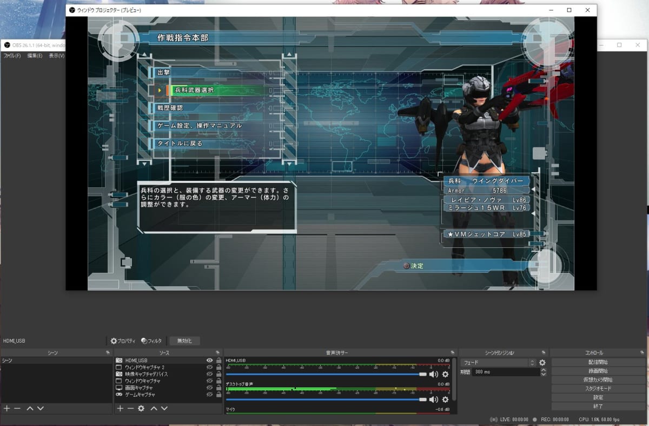Open デスクトップ音声 channel settings gear
Image resolution: width=649 pixels, height=426 pixels.
tap(445, 399)
